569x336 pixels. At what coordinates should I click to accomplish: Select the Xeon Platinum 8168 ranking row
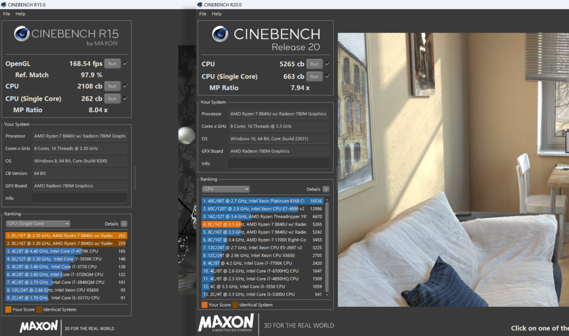(263, 201)
